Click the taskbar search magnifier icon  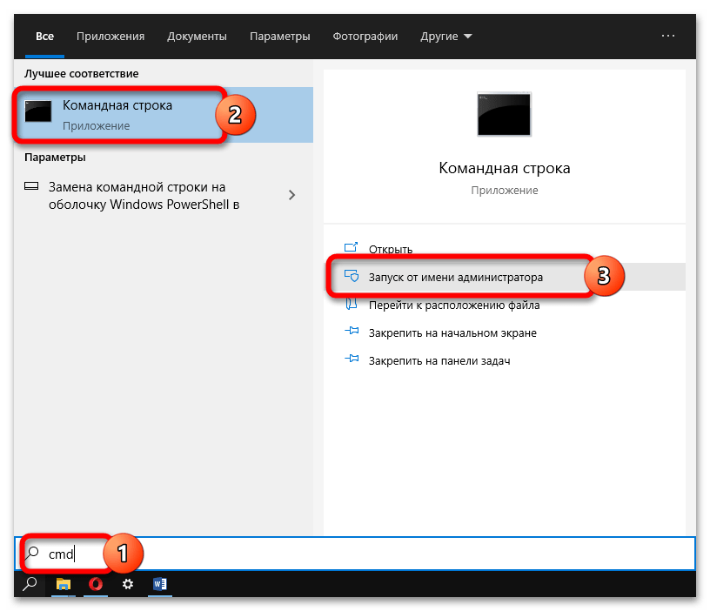point(30,584)
